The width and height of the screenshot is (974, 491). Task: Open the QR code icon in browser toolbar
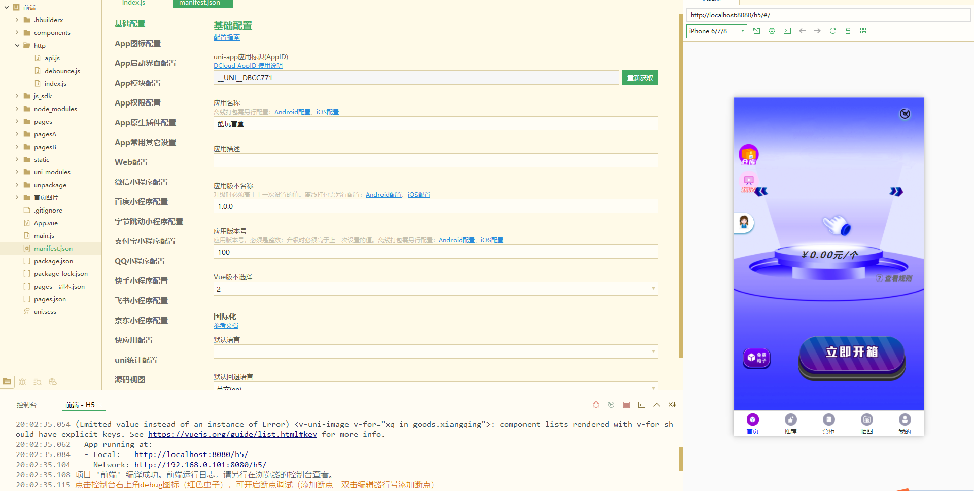click(x=863, y=31)
